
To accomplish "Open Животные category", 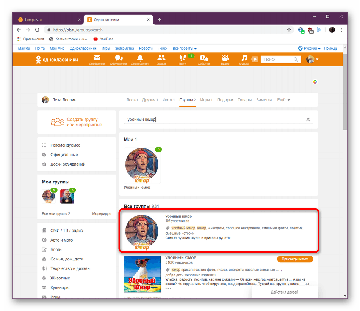I will (60, 278).
